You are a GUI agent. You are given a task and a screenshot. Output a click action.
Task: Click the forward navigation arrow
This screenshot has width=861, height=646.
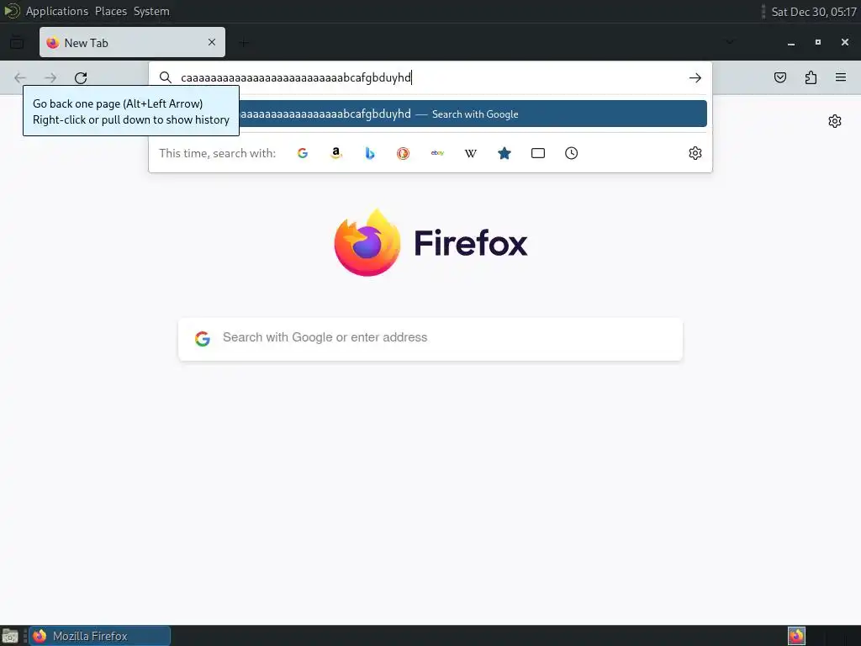tap(50, 78)
